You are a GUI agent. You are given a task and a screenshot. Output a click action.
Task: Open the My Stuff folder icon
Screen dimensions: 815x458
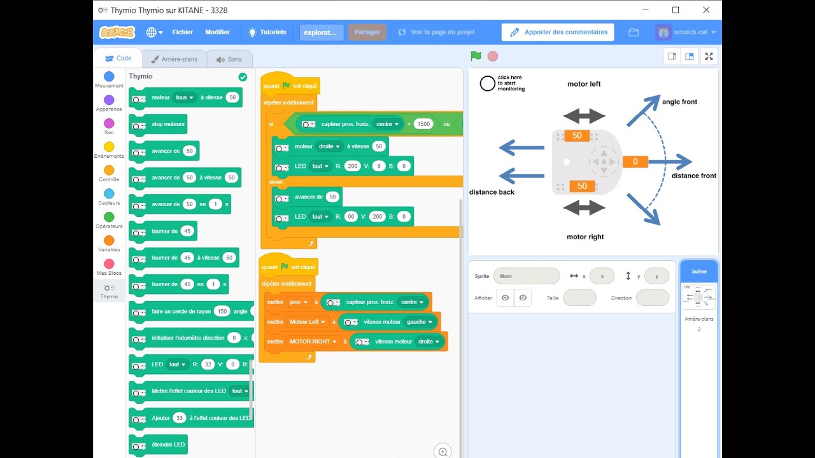(634, 32)
